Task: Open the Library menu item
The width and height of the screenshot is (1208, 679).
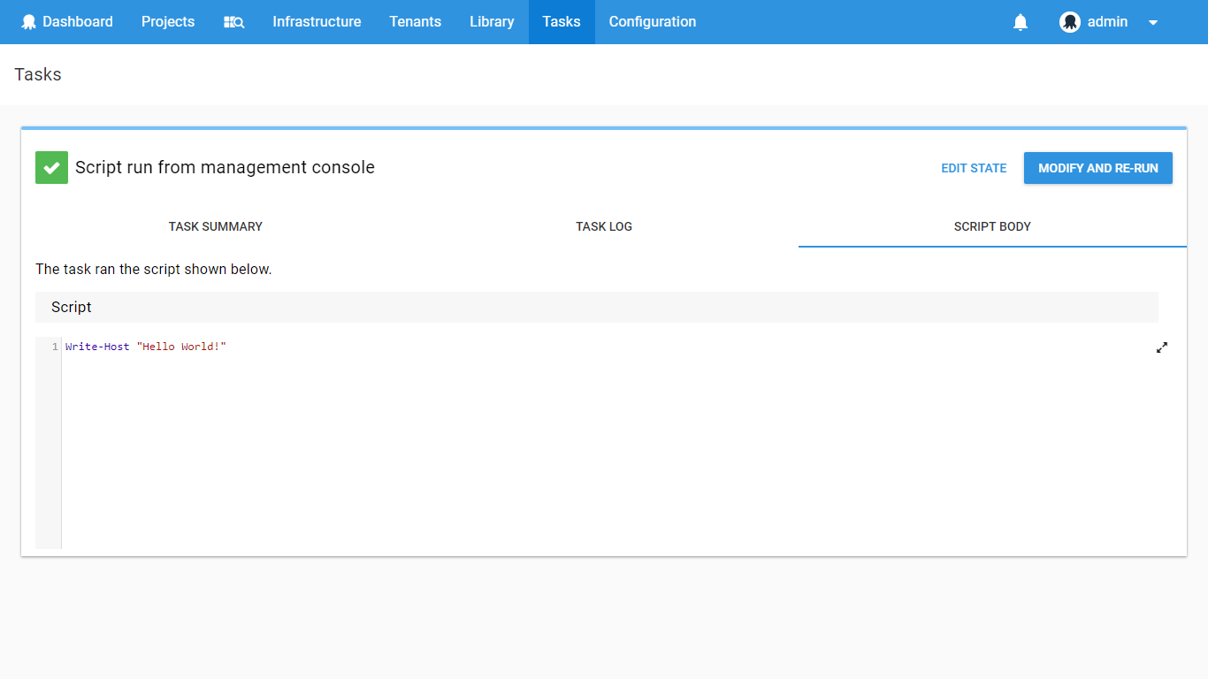Action: click(x=492, y=22)
